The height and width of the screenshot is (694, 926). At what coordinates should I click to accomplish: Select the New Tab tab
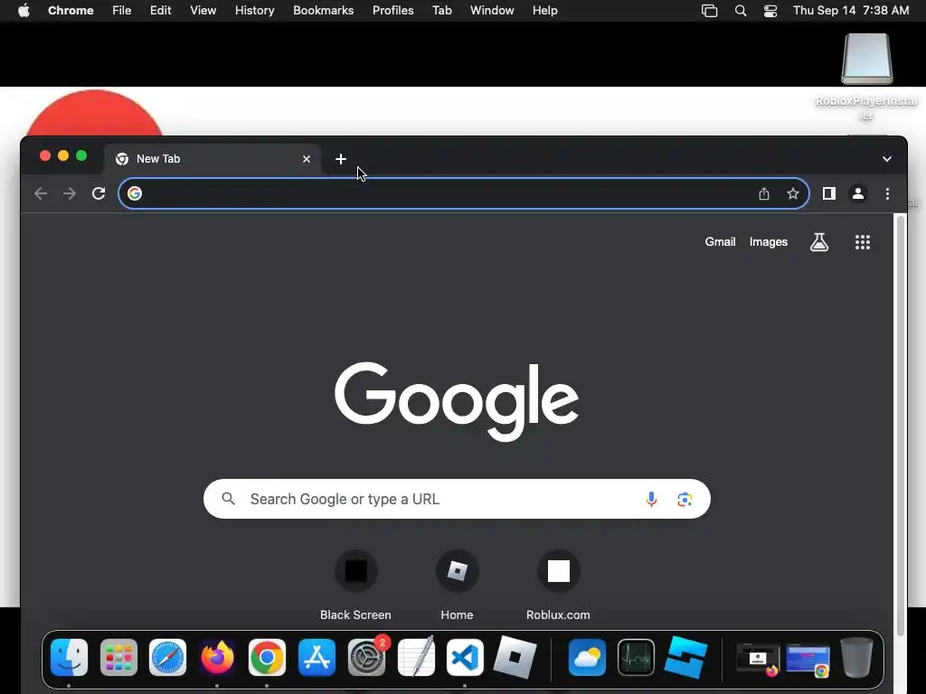click(x=213, y=159)
